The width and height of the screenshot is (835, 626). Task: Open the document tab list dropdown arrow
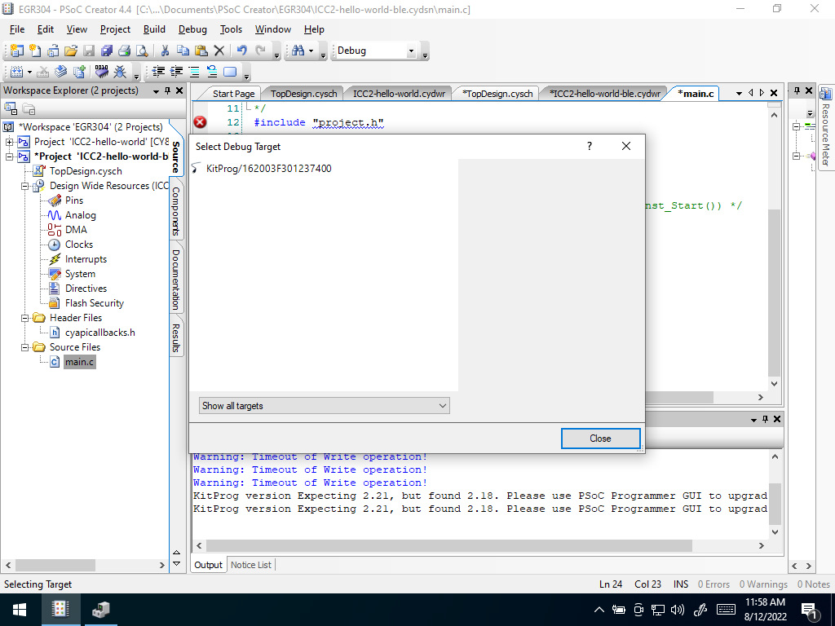(x=739, y=93)
